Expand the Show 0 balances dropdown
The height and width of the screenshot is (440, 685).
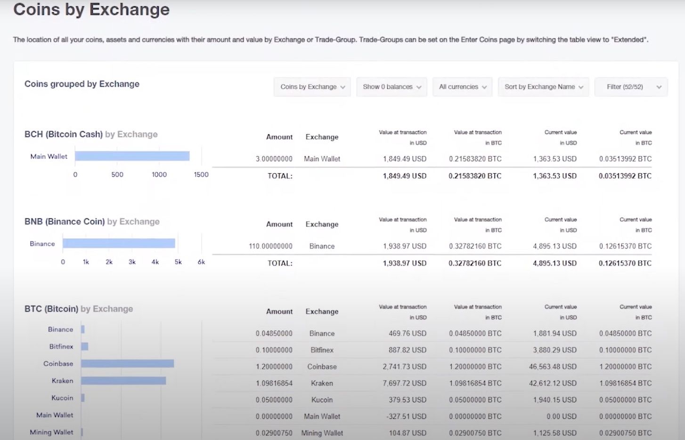click(x=391, y=87)
